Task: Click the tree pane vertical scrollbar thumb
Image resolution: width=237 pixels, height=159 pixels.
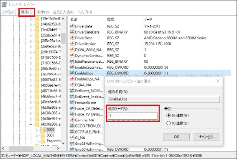Action: point(63,38)
